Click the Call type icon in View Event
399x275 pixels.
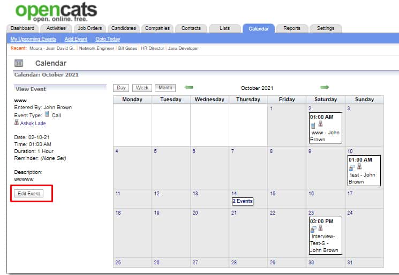(x=47, y=114)
